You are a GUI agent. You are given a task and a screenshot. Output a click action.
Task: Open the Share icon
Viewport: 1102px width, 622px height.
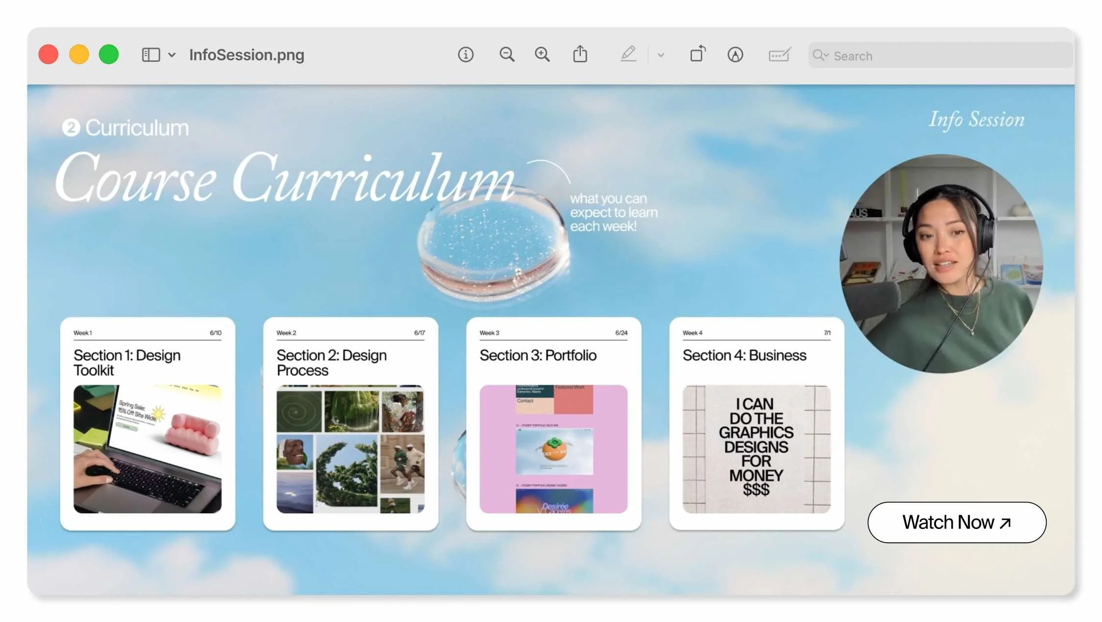point(580,54)
